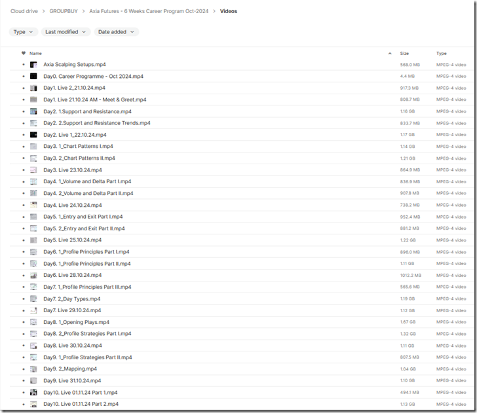Select file name Day3. 2_Chart Patterns II.mp4
The image size is (477, 413).
click(x=79, y=158)
